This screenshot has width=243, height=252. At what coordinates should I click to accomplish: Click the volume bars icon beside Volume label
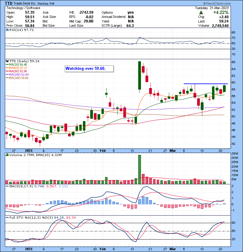coord(7,155)
